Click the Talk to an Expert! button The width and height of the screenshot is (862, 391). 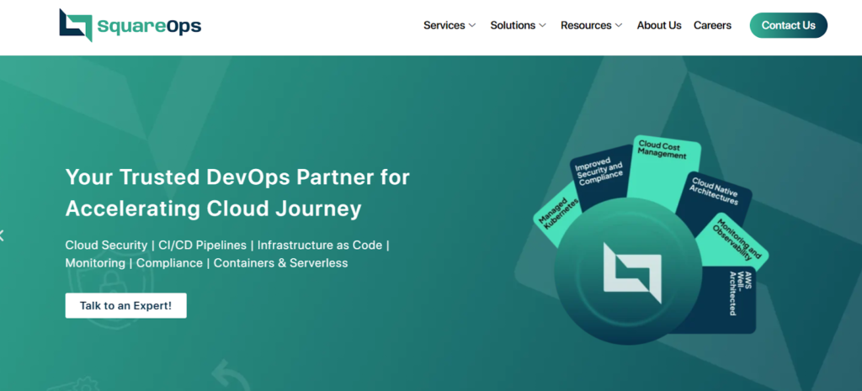[x=125, y=305]
